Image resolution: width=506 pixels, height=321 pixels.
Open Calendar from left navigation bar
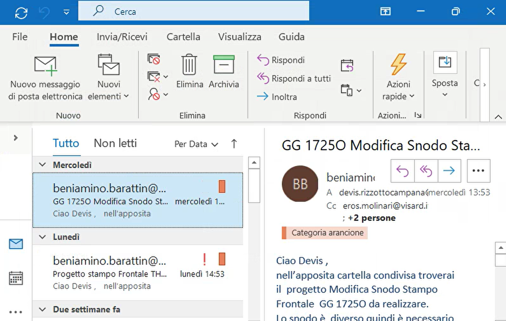[x=16, y=278]
